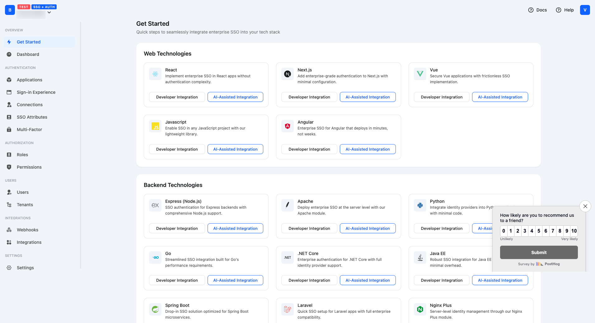Image resolution: width=595 pixels, height=323 pixels.
Task: Open Docs via the question-mark icon
Action: (x=530, y=10)
